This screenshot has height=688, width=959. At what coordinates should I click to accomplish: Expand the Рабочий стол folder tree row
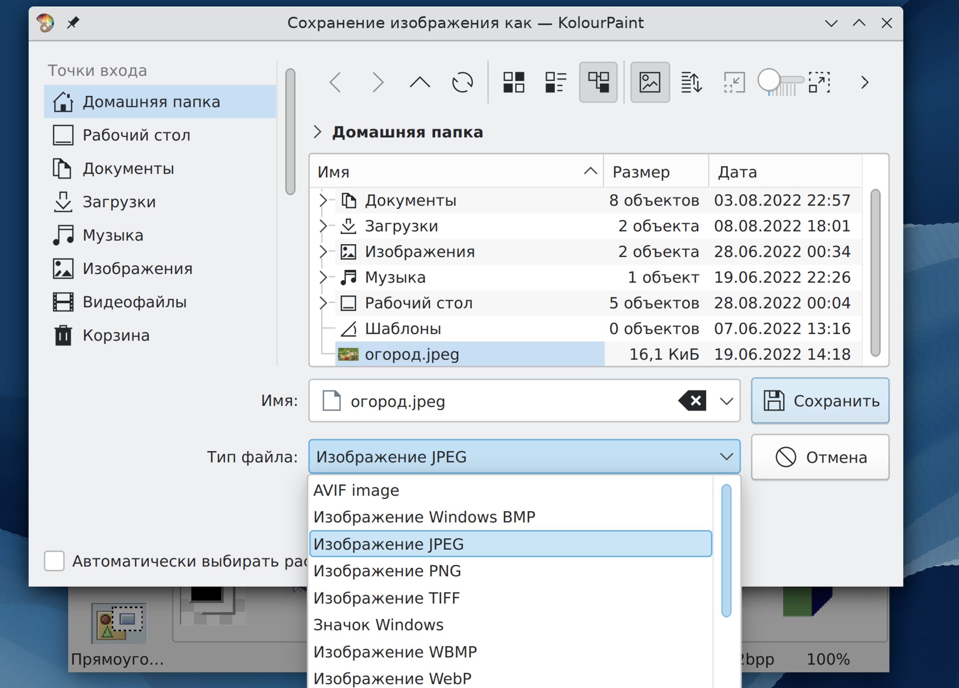point(323,303)
